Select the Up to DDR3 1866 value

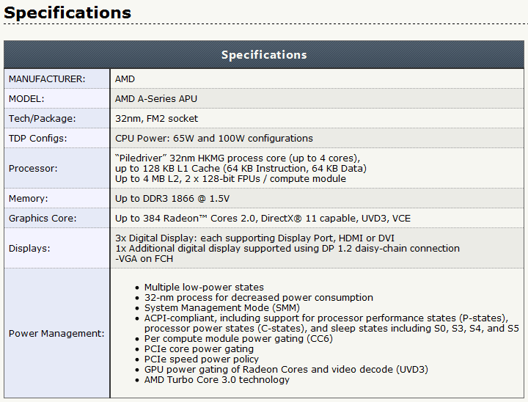[172, 199]
